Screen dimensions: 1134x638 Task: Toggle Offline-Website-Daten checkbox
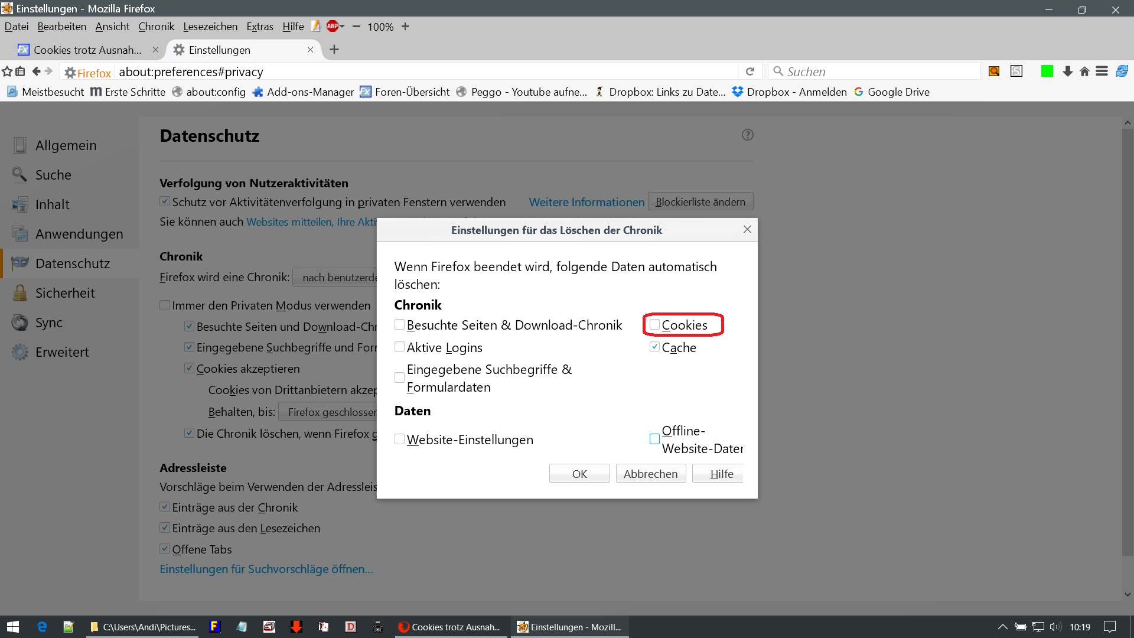[x=654, y=439]
